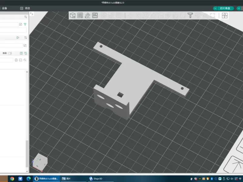Open Google Chrome from the taskbar
243x182 pixels.
point(12,179)
